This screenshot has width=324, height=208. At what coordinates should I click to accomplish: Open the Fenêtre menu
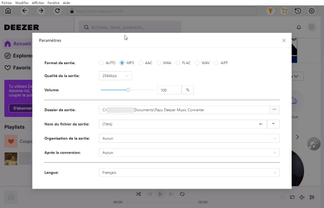click(53, 3)
